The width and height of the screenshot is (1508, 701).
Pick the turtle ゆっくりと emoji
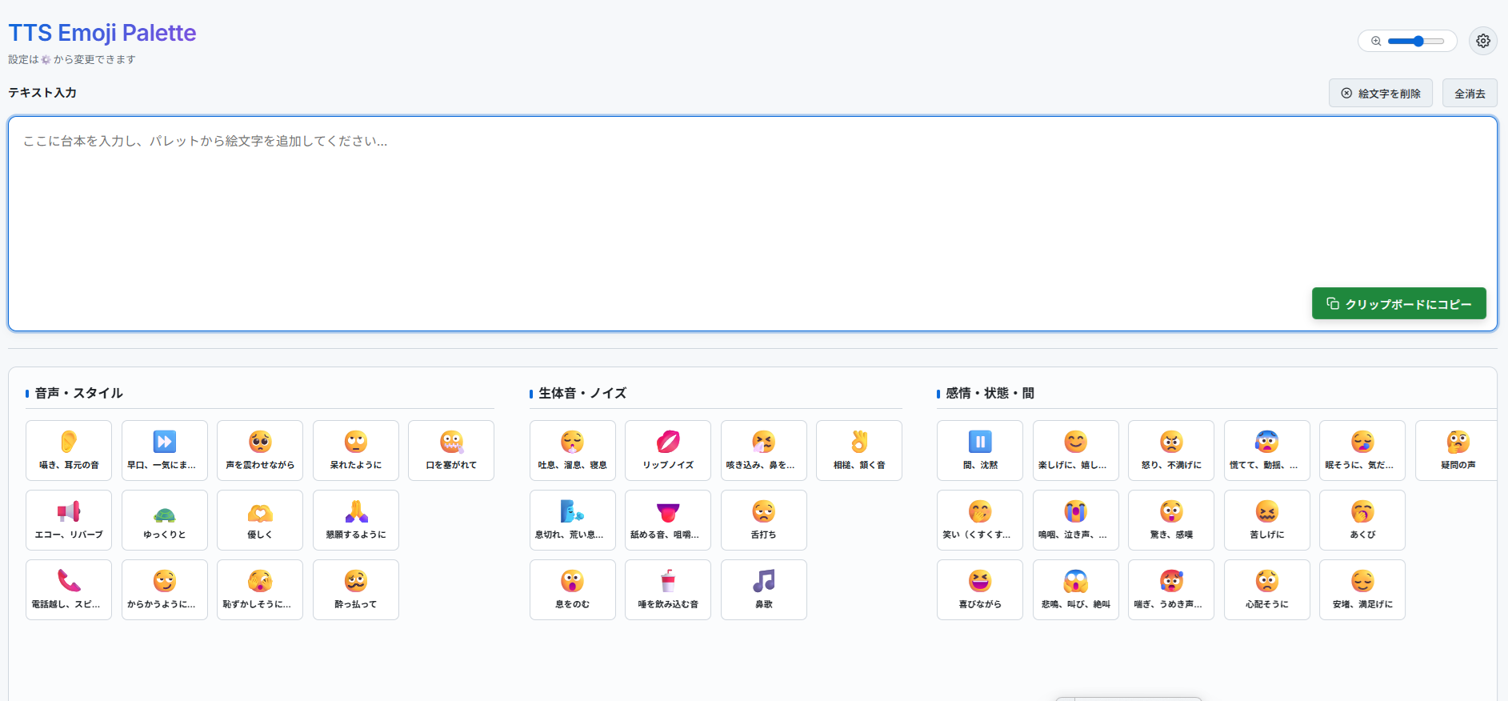coord(164,519)
